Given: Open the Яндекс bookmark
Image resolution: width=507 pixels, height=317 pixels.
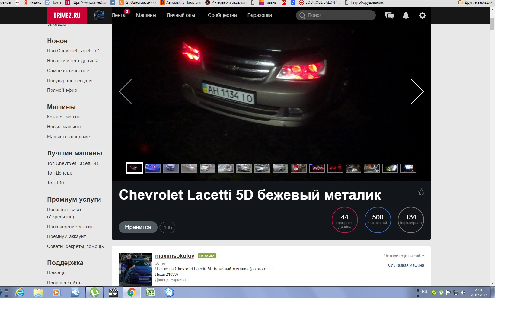Looking at the screenshot, I should point(33,2).
